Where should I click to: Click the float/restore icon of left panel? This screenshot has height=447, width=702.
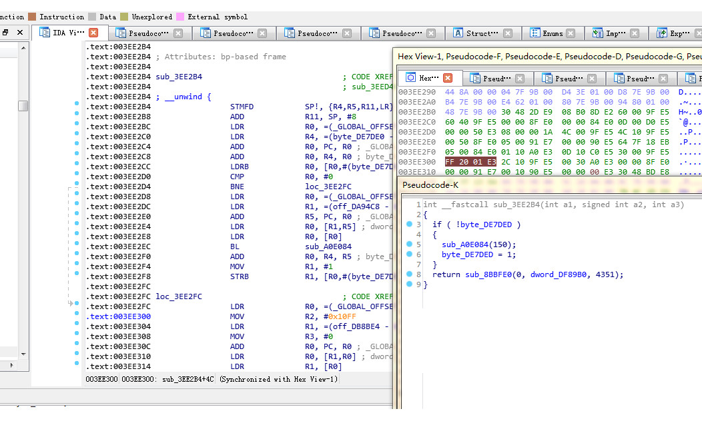[5, 33]
